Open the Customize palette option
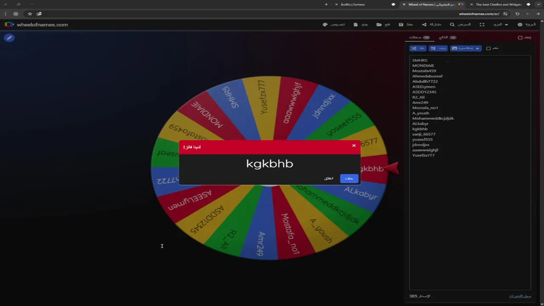The image size is (544, 306). tap(334, 25)
